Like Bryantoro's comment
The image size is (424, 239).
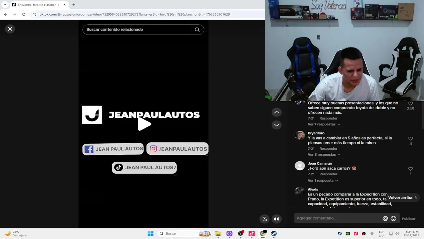point(410,138)
